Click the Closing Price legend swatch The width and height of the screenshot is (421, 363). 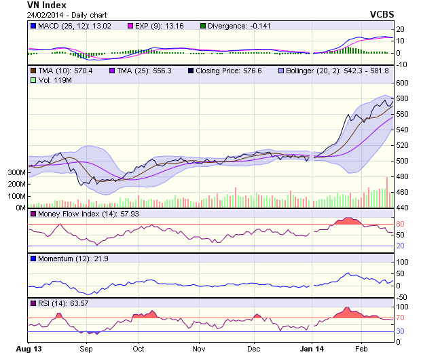(x=191, y=70)
